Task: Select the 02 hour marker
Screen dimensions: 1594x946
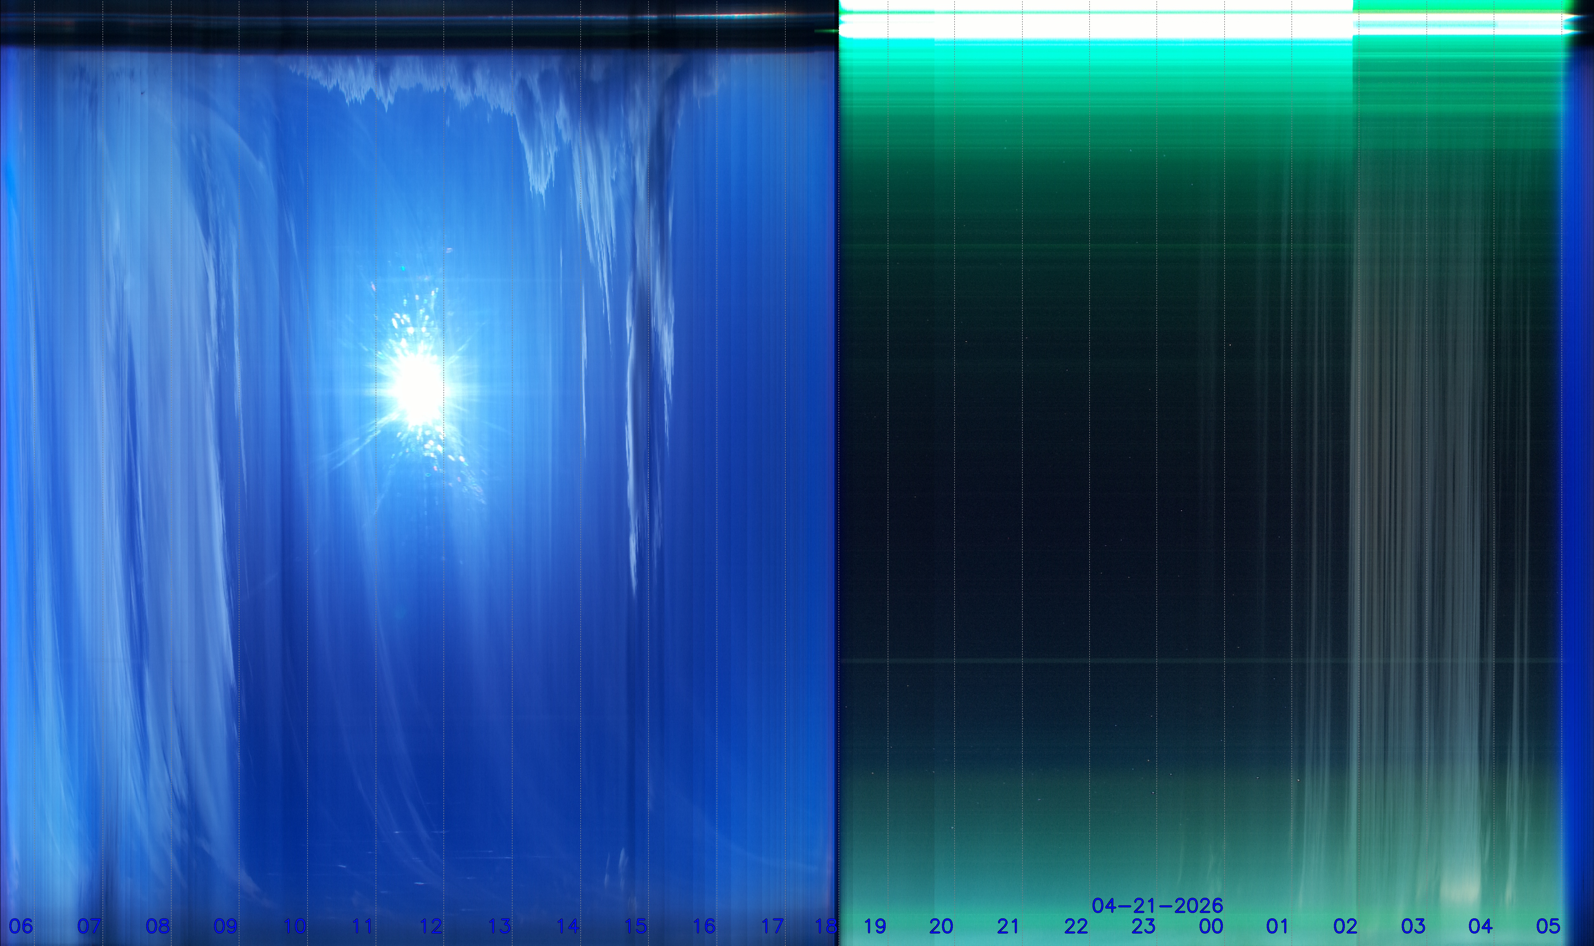Action: [1345, 925]
